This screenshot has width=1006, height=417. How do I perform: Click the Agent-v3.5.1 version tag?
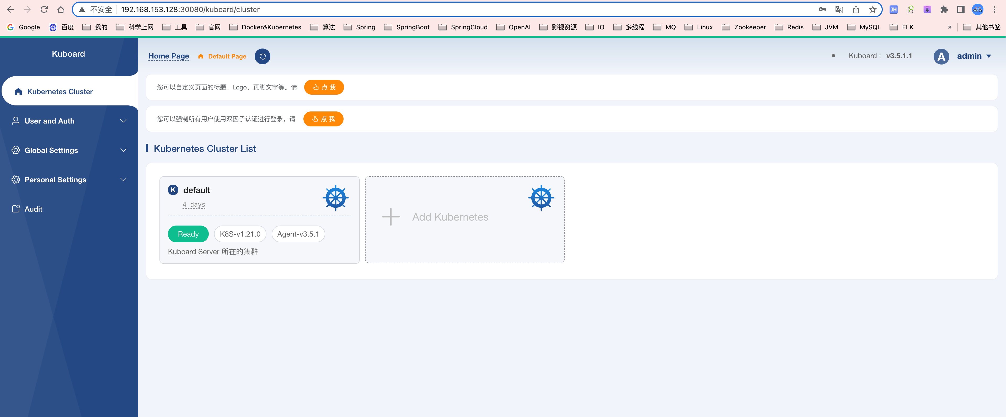(298, 234)
